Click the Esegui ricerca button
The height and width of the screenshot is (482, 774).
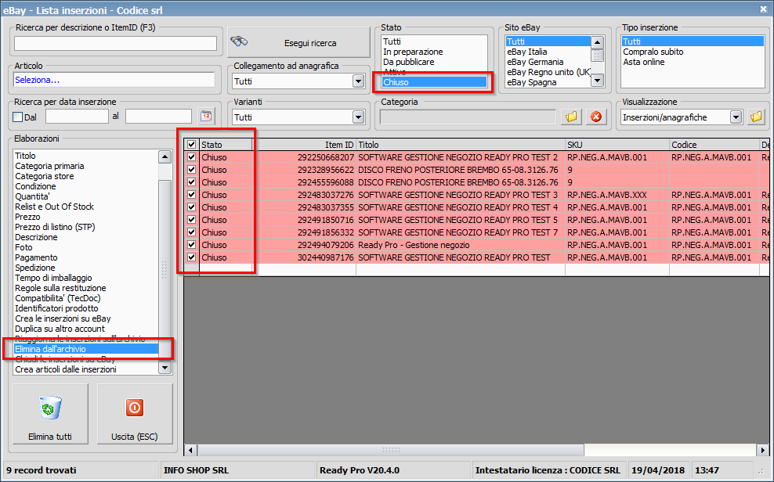(x=298, y=42)
